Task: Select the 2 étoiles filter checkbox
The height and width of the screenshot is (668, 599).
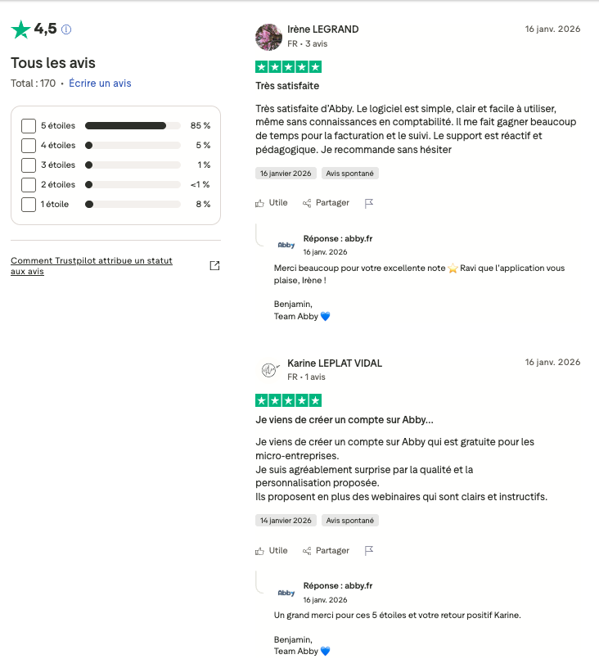Action: [29, 184]
